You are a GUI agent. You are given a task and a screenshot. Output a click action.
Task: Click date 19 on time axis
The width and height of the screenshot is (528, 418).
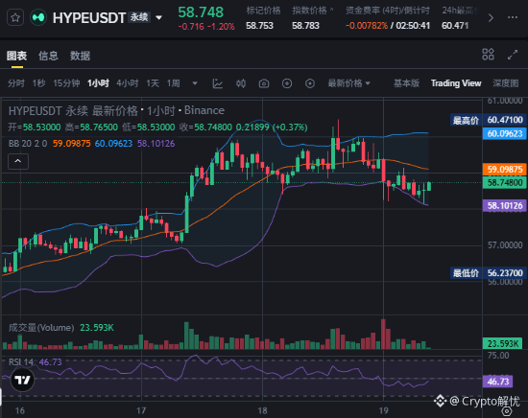pyautogui.click(x=383, y=410)
